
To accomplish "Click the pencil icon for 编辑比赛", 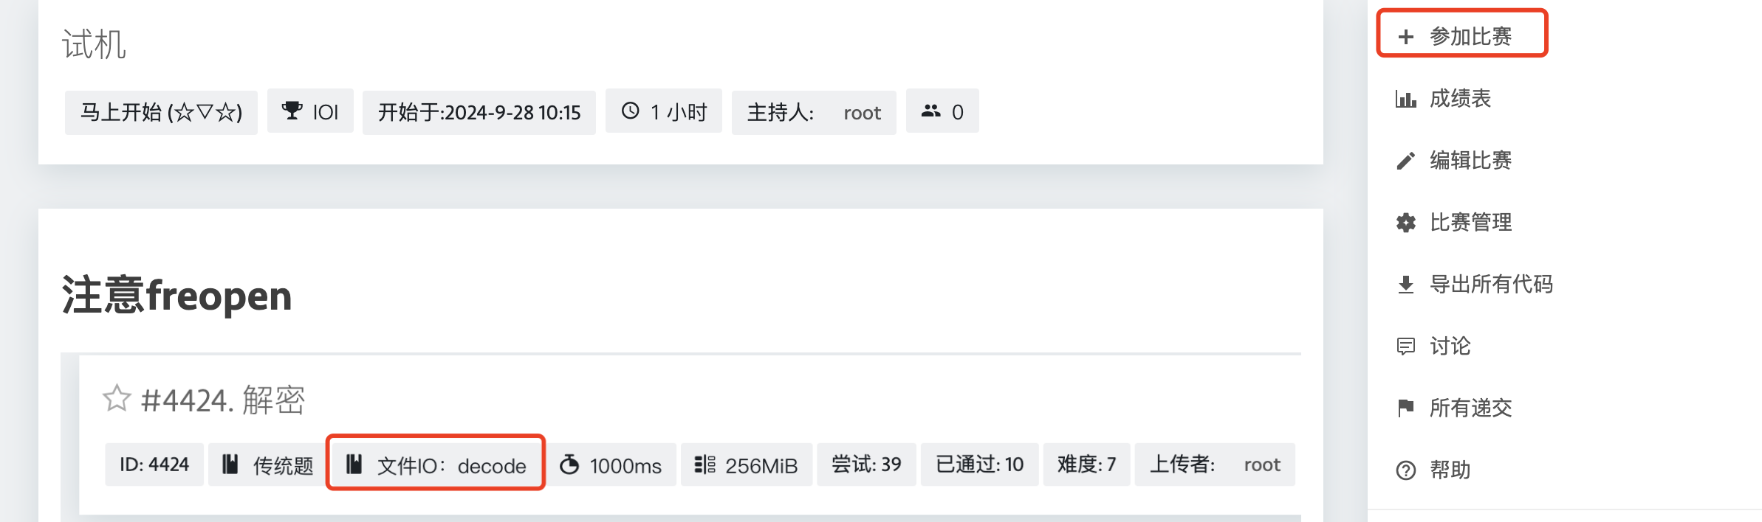I will 1406,161.
